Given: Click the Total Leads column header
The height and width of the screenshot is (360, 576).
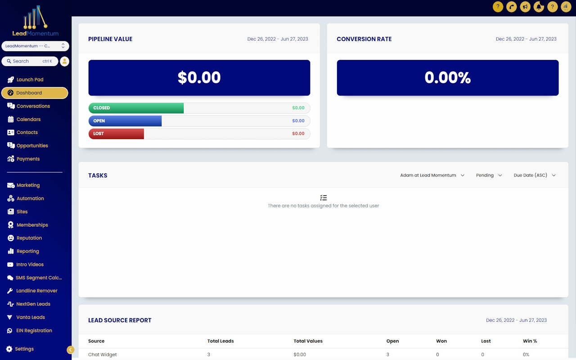Looking at the screenshot, I should point(220,341).
